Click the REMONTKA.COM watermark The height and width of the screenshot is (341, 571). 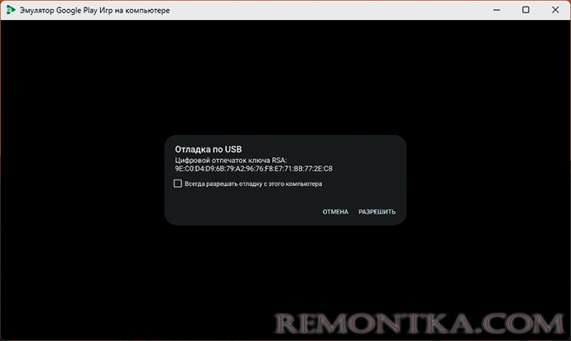pos(421,322)
